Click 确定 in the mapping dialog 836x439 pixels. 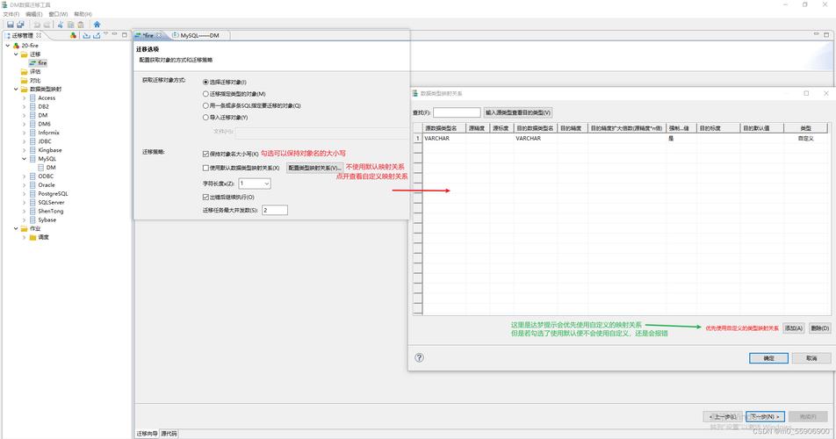click(768, 358)
